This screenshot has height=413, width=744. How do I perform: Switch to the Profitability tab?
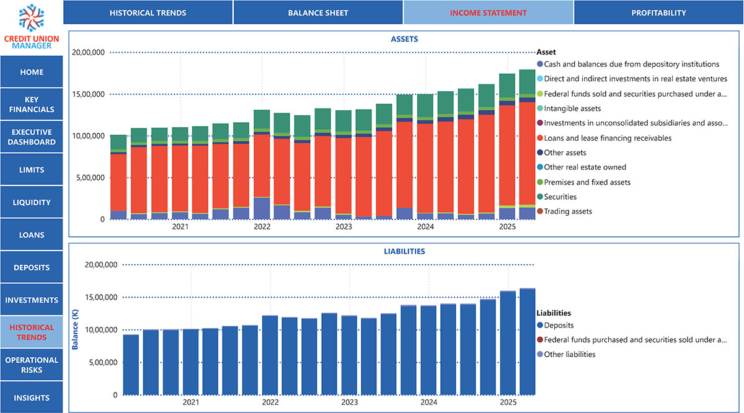coord(658,12)
